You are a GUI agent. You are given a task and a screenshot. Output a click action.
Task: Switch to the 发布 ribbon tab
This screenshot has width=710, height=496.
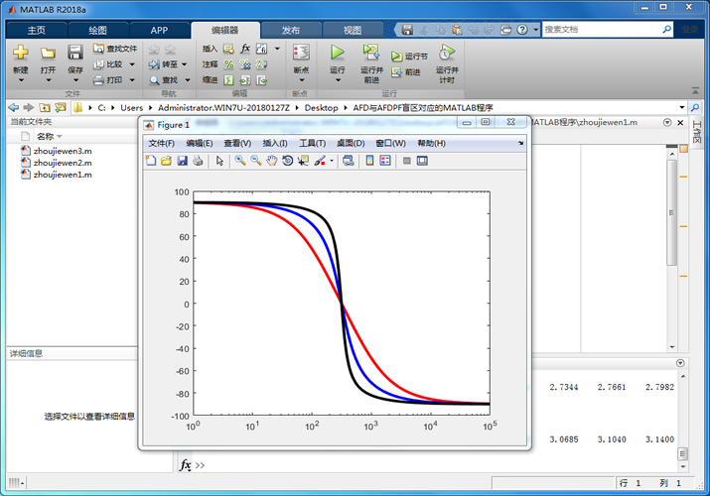pyautogui.click(x=291, y=31)
